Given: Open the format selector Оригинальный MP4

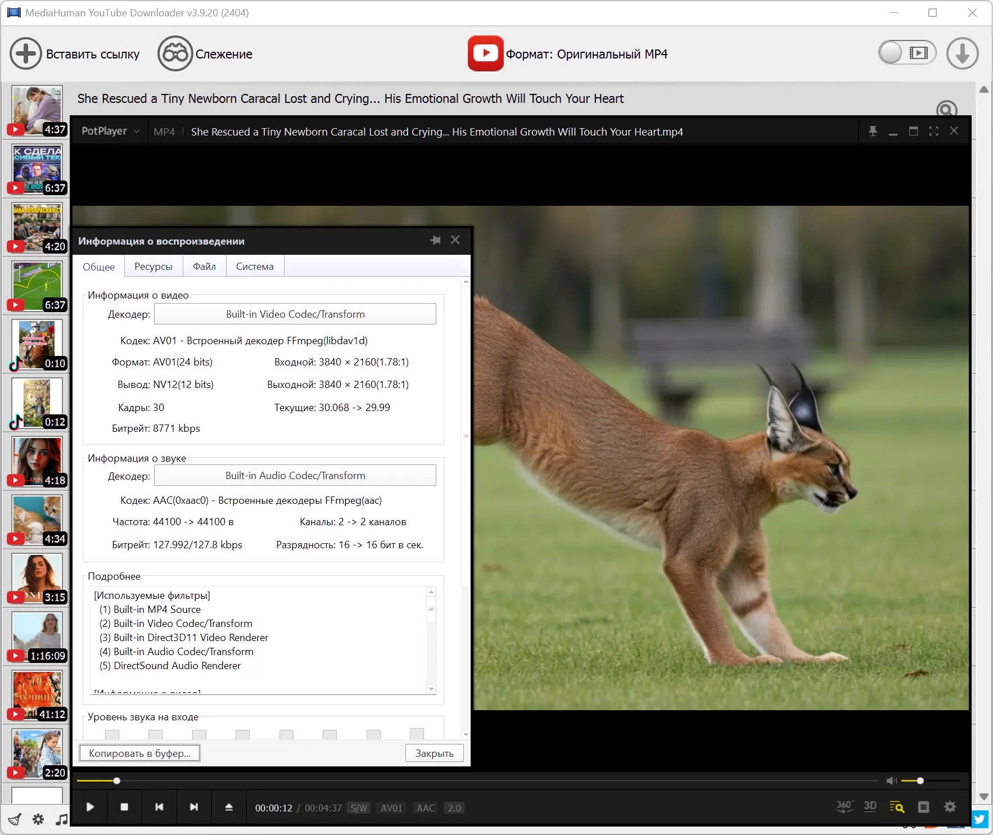Looking at the screenshot, I should click(586, 55).
